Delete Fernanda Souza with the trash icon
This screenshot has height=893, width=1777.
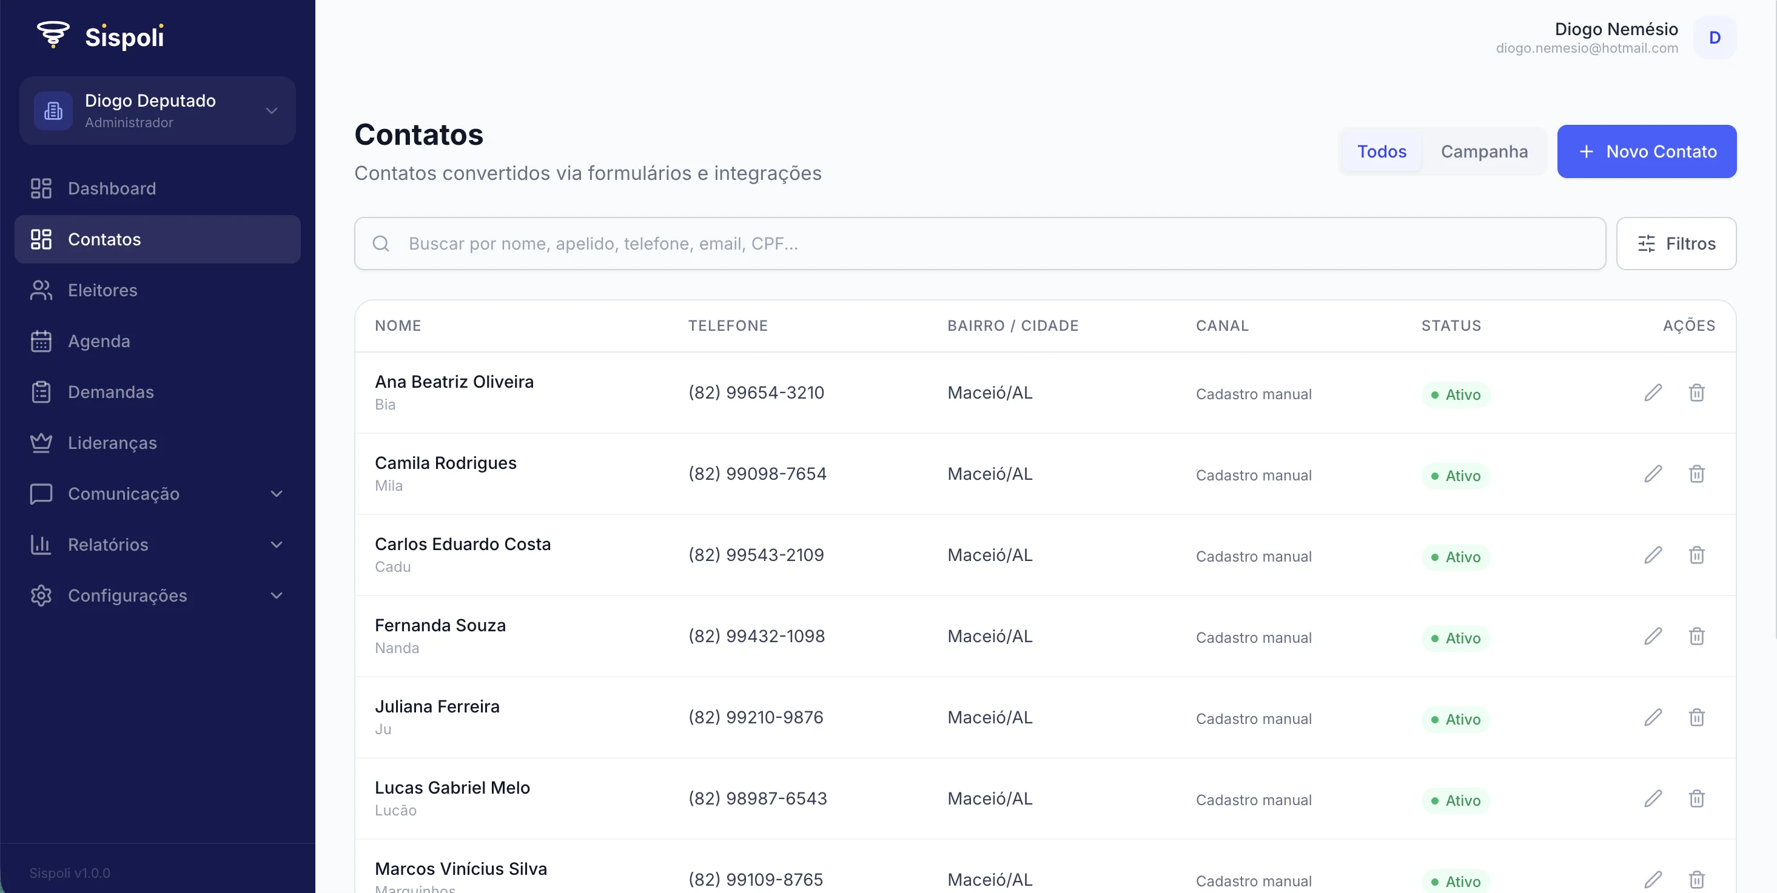coord(1696,636)
